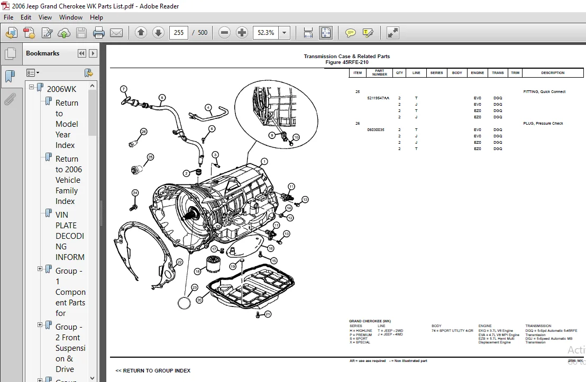Click the Save floppy disk icon
586x382 pixels.
click(x=81, y=33)
